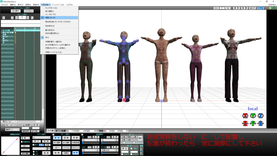Jump to first frame with |< button
277x156 pixels.
3,18
